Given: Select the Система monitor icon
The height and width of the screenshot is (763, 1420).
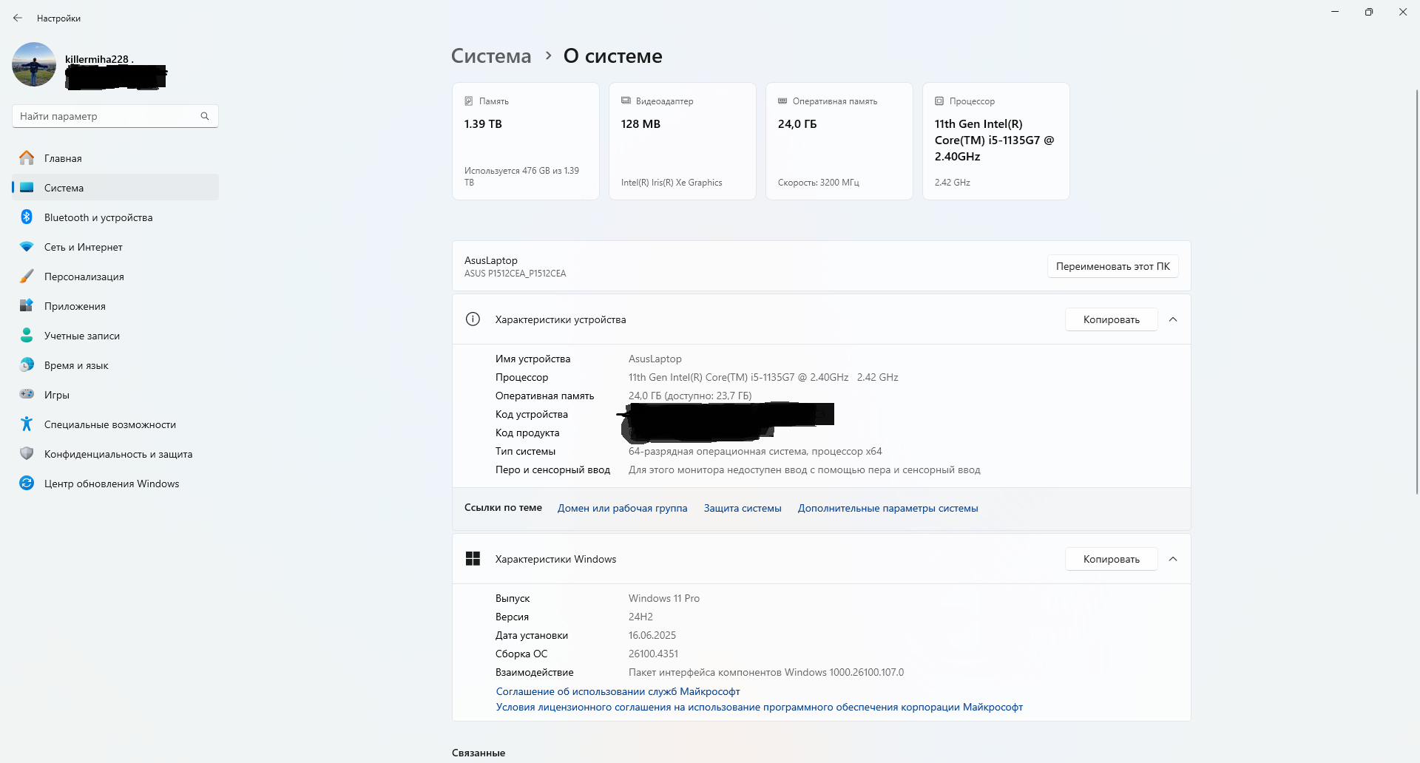Looking at the screenshot, I should tap(27, 187).
